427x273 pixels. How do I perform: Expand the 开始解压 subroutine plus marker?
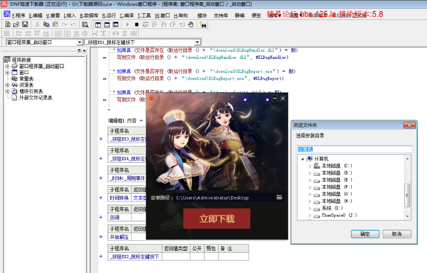point(101,237)
